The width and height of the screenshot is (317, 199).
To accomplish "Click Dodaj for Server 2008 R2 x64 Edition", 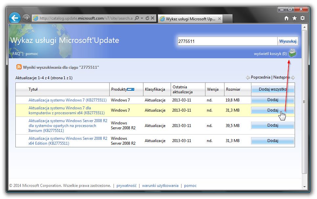I will pyautogui.click(x=272, y=141).
